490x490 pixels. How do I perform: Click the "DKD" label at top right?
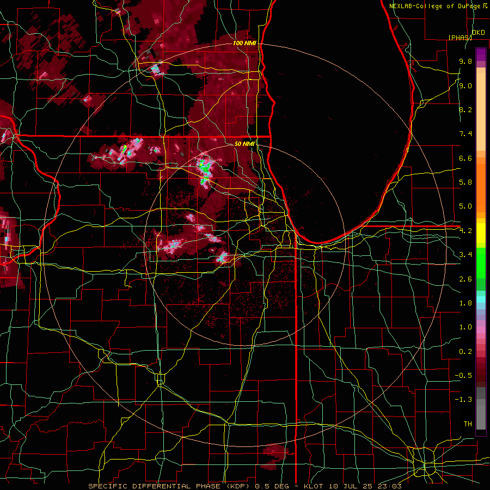tap(479, 32)
